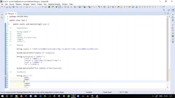Viewport: 175px width, 98px height.
Task: Select the Test.java editor tab
Action: tap(11, 14)
